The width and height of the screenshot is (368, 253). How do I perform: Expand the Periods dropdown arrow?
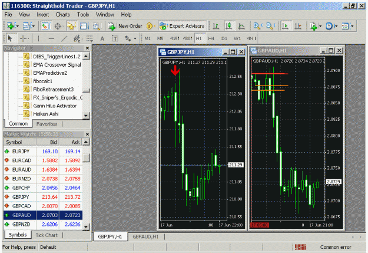pos(336,26)
